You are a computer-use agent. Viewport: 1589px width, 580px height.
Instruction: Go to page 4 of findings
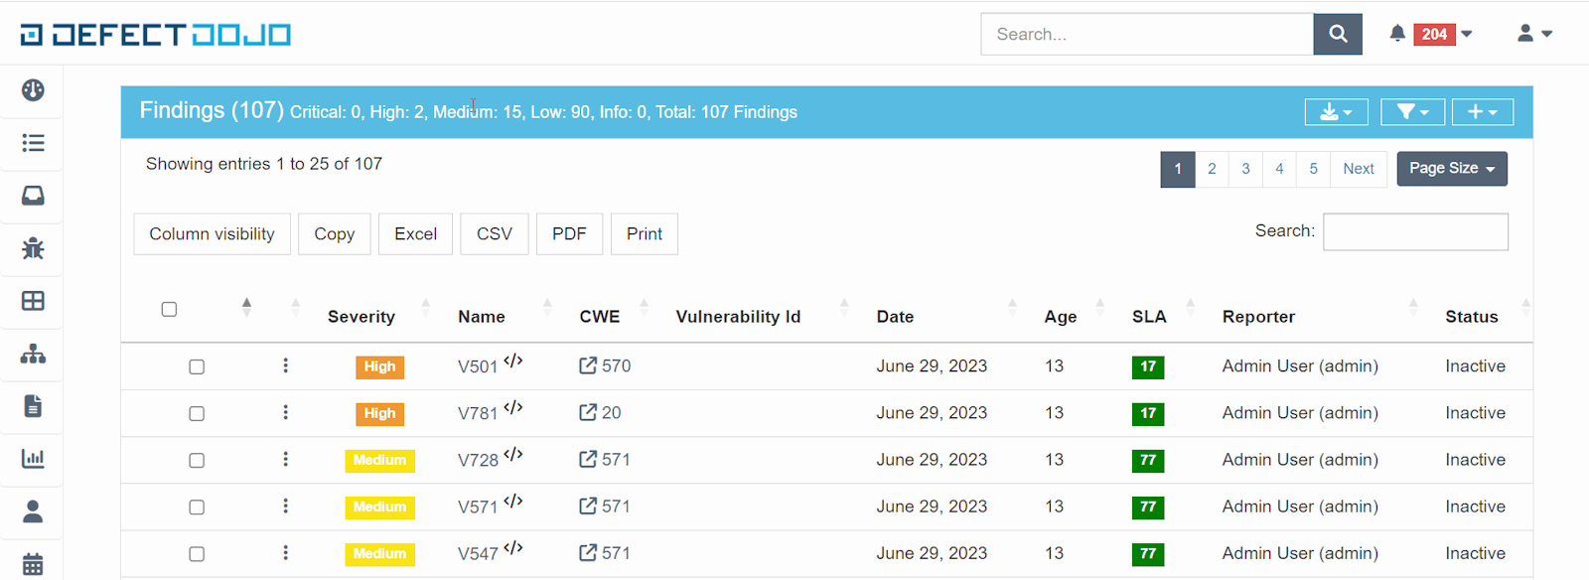point(1279,169)
